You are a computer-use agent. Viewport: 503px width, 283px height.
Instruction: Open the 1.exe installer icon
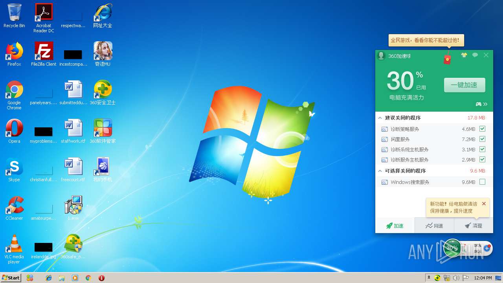(x=73, y=208)
